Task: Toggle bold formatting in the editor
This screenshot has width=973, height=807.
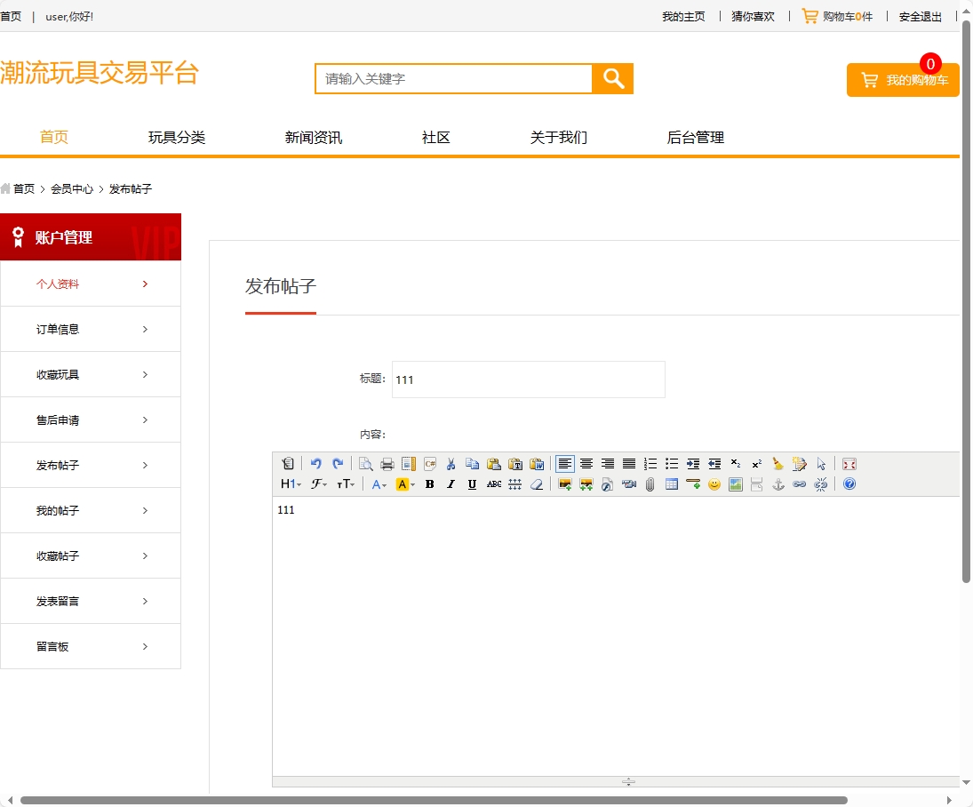Action: pos(429,484)
